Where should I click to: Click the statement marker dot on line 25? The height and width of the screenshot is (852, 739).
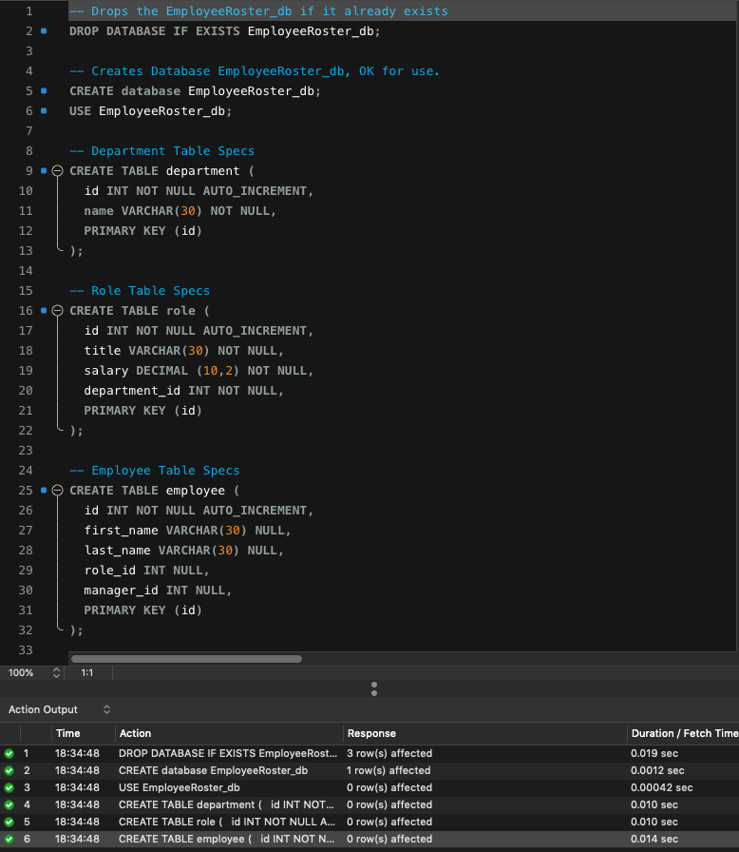44,490
